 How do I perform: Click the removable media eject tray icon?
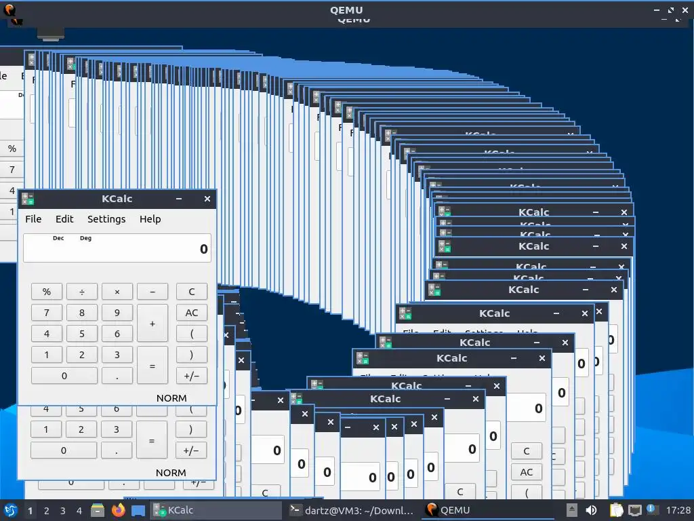tap(572, 510)
